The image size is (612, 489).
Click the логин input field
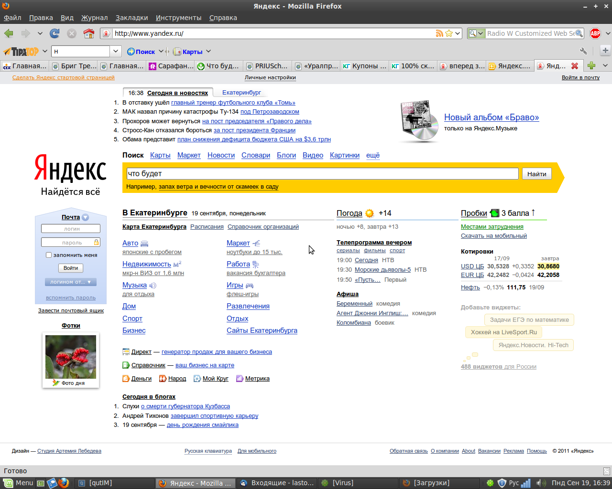point(71,229)
